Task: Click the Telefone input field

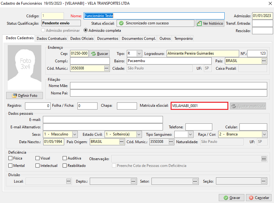Action: (199, 127)
